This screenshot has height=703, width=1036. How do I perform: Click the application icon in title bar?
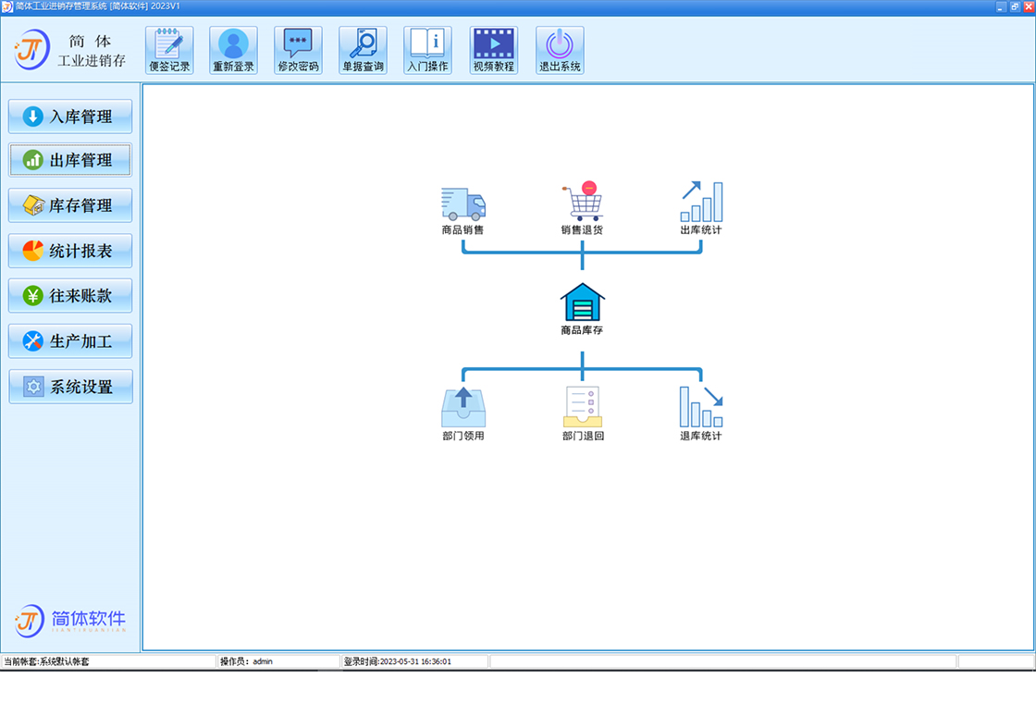(x=7, y=6)
